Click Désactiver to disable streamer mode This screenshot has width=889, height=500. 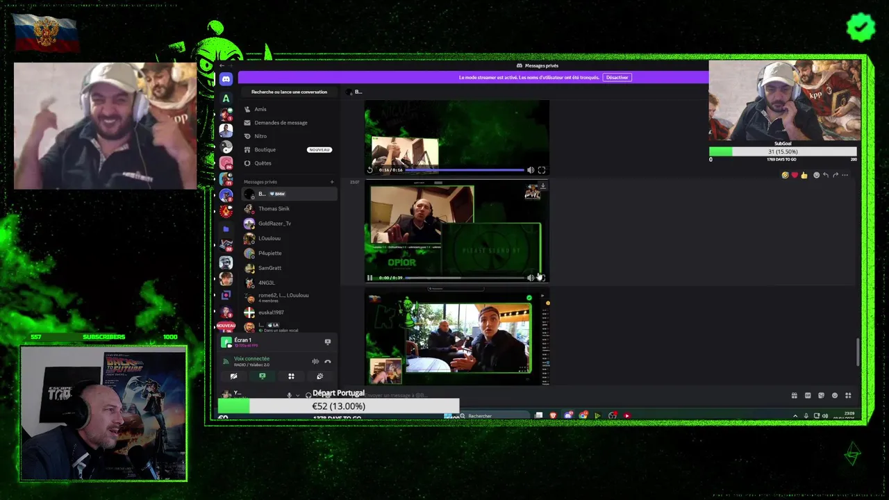point(617,77)
